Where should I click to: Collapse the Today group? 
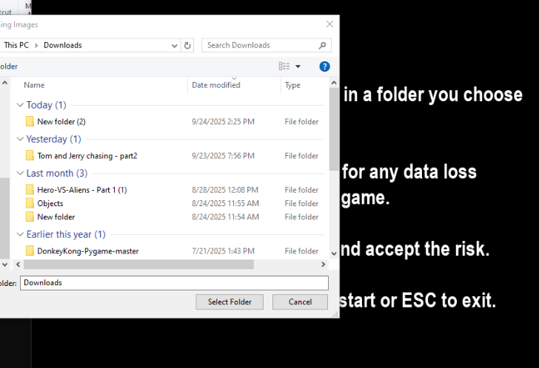pos(20,105)
